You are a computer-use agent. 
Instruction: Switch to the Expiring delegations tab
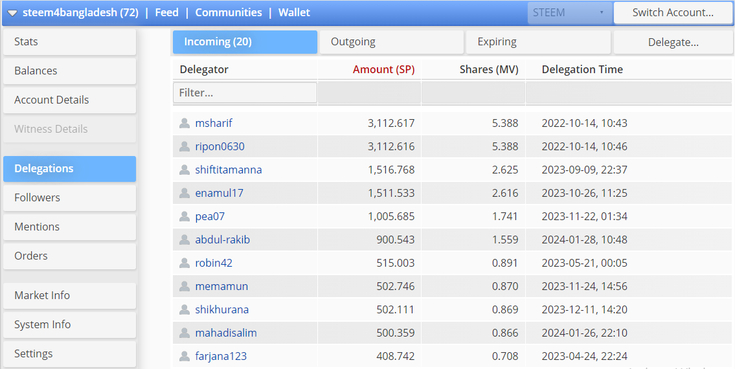click(538, 42)
